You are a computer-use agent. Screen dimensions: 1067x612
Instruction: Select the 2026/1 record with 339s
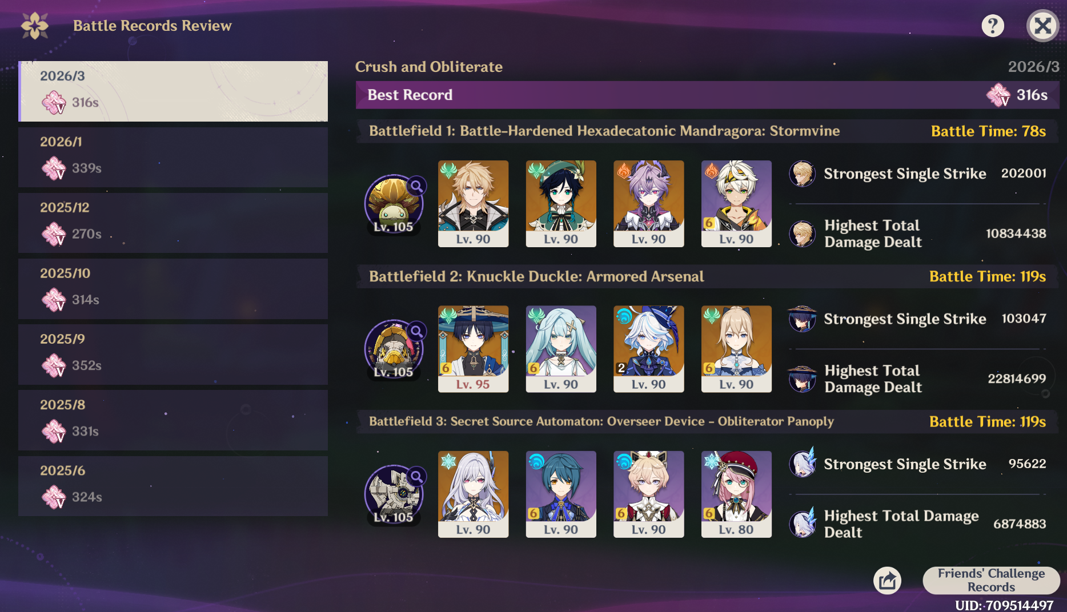point(173,157)
